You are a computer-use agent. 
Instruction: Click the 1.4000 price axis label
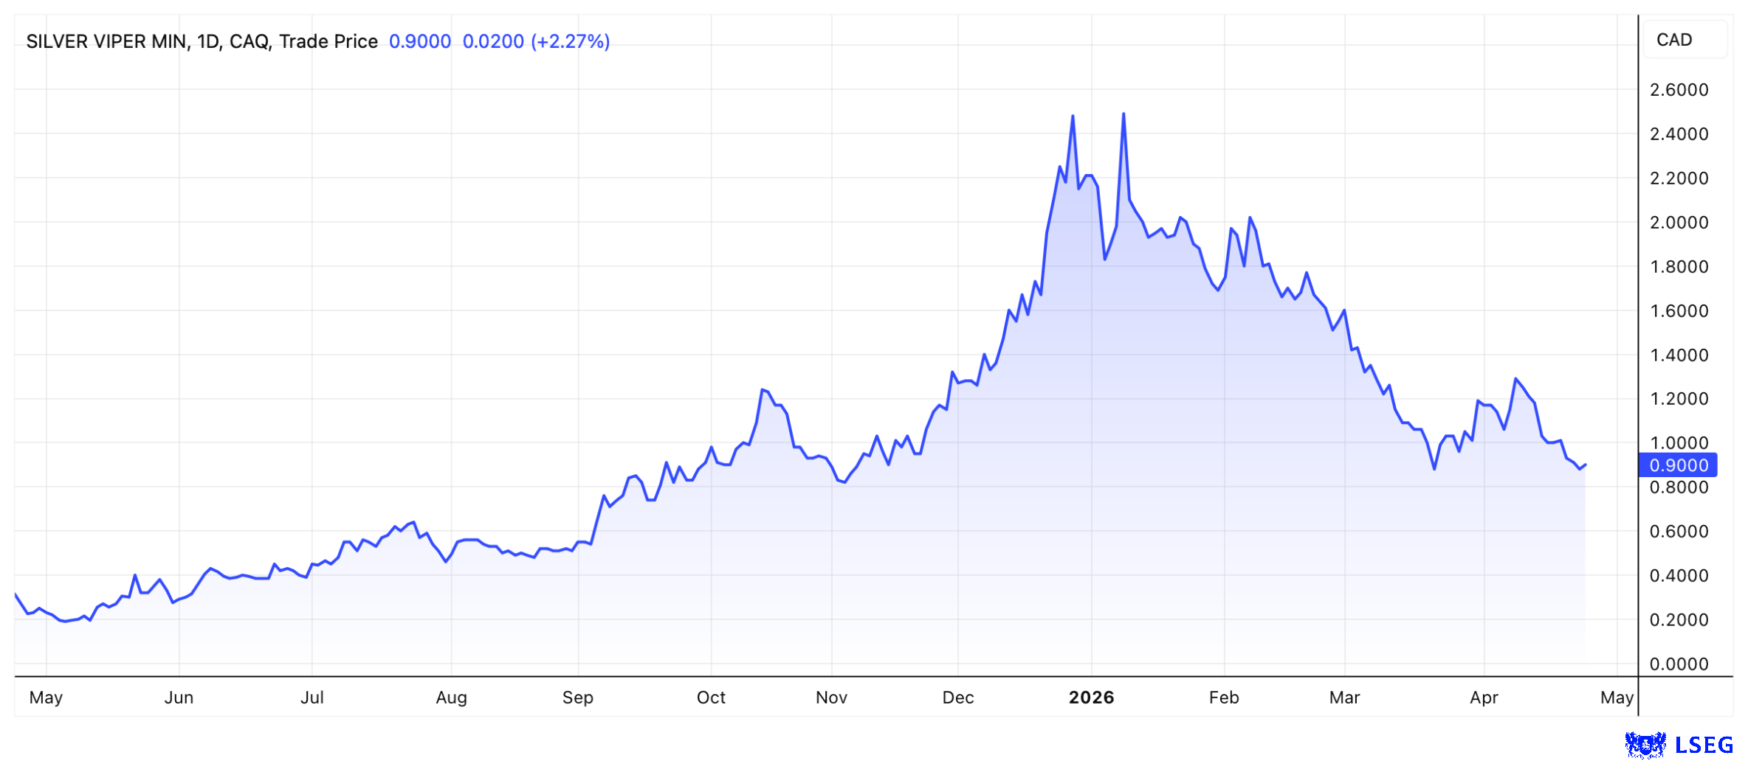click(x=1679, y=355)
